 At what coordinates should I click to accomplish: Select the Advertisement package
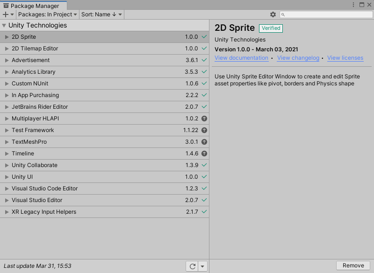click(104, 60)
